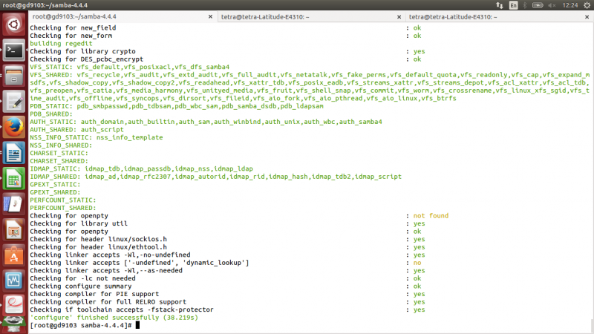Open LibreOffice Calc from the launcher

coord(14,179)
